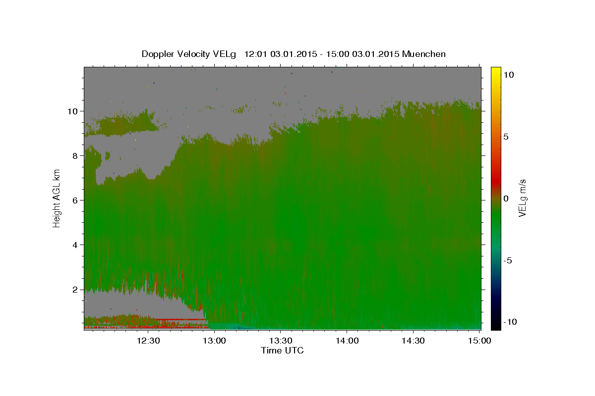Viewport: 595px width, 396px height.
Task: Click the 13:00 time tick label
Action: [215, 341]
